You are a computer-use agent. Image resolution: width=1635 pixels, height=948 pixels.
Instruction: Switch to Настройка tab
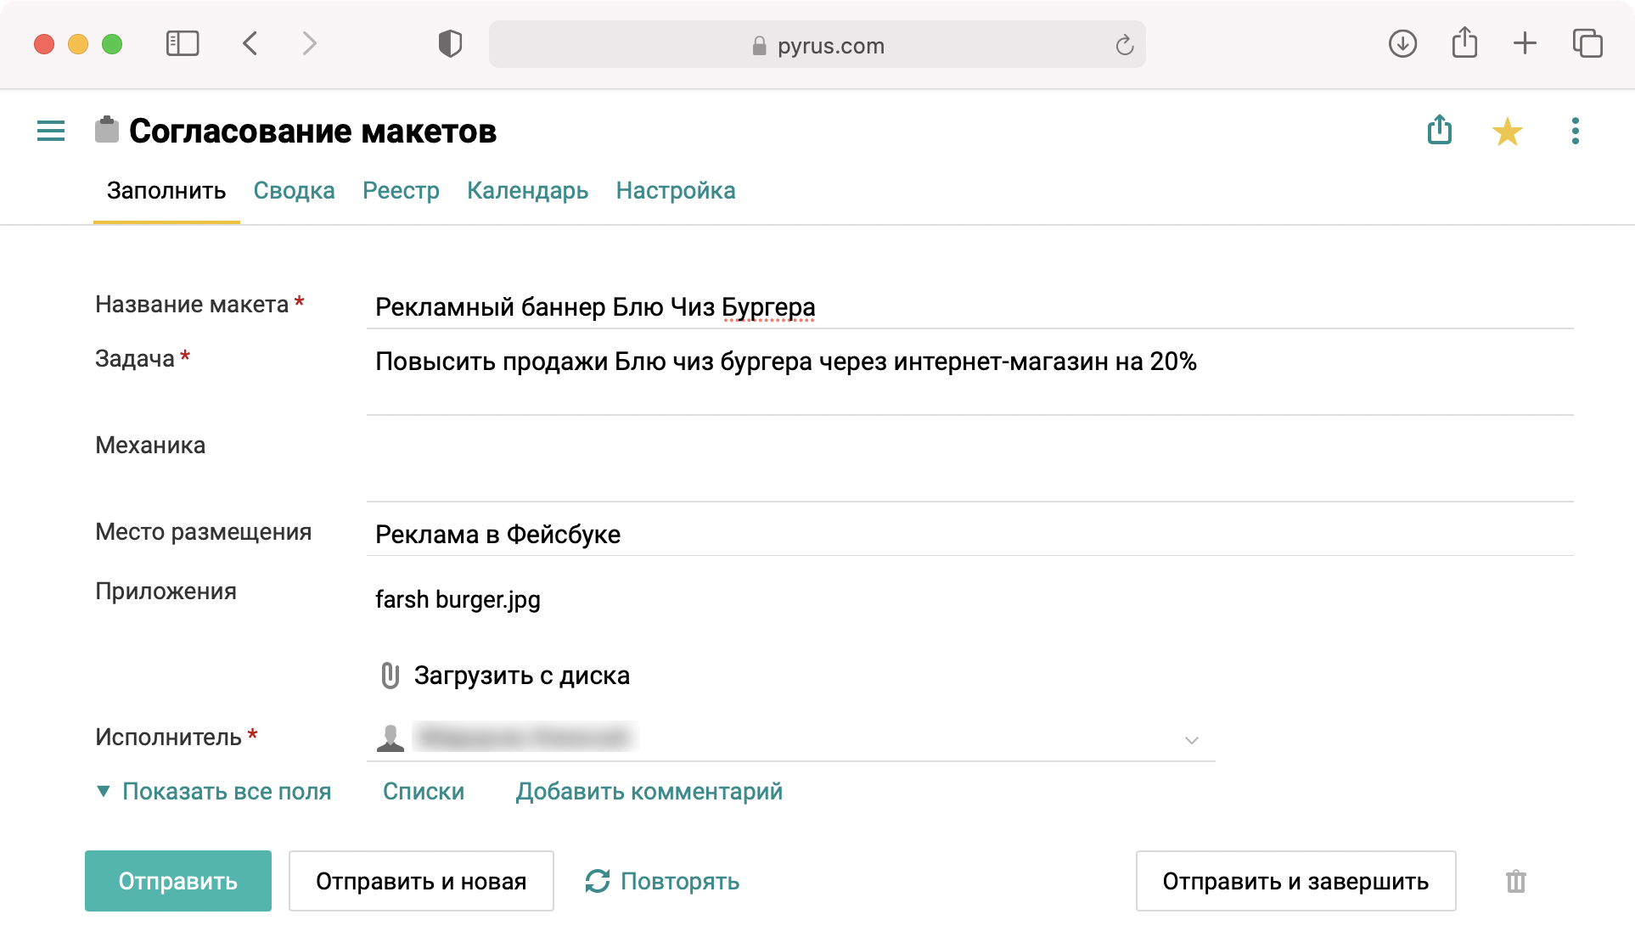point(675,189)
